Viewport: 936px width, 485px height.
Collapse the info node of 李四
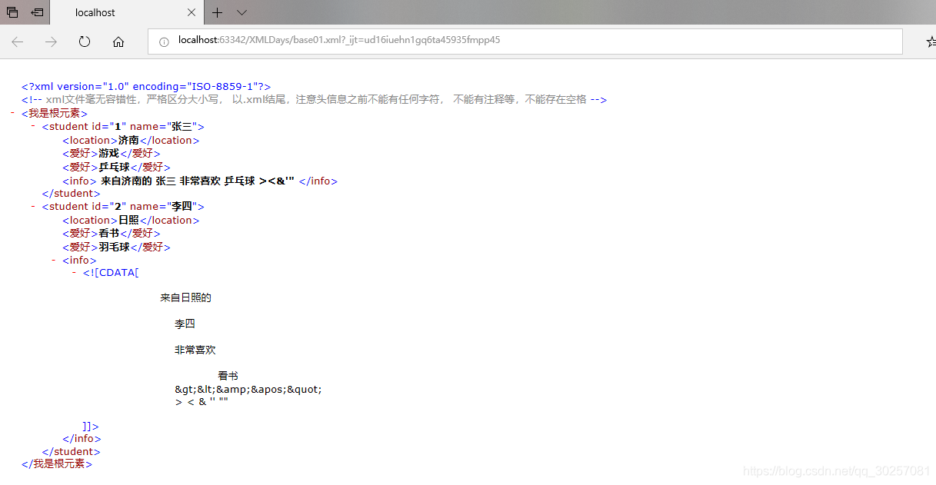pyautogui.click(x=54, y=260)
